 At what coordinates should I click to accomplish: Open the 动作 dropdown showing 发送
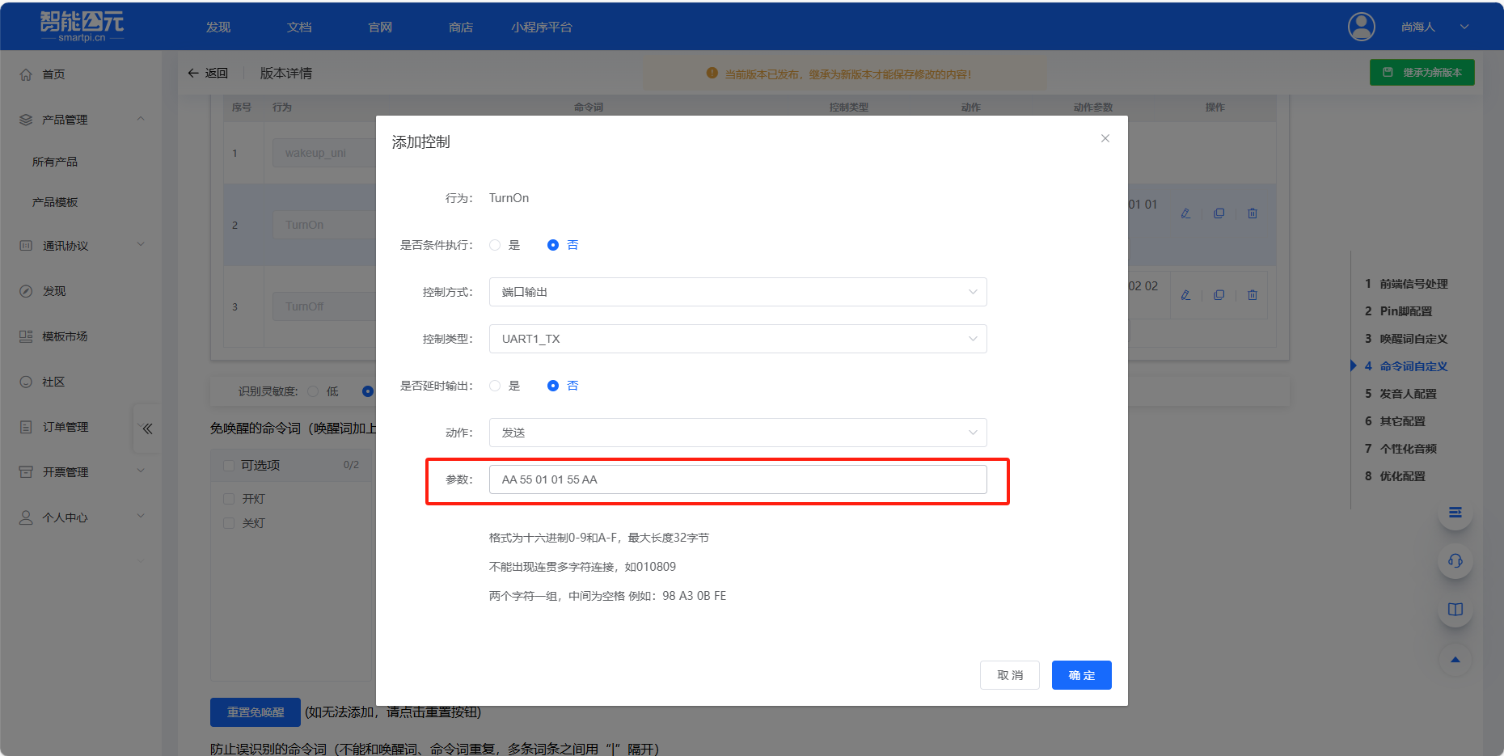(x=737, y=432)
